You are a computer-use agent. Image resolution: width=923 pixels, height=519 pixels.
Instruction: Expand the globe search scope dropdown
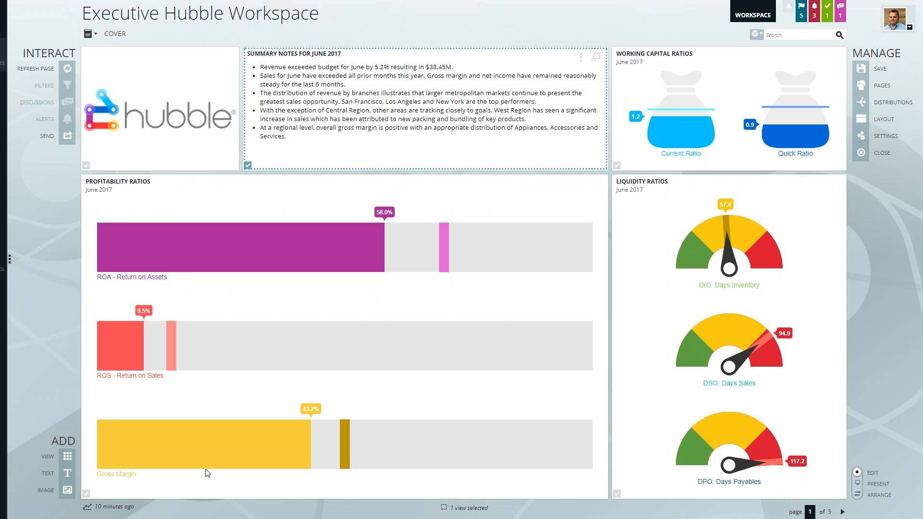[757, 34]
